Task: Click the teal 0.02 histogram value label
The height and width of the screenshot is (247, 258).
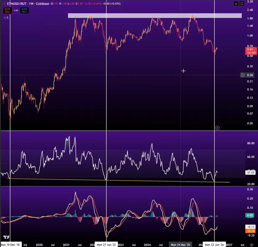Action: pos(250,215)
